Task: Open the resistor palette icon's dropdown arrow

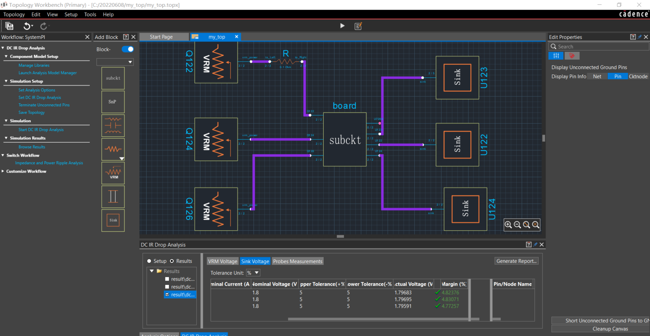Action: pos(121,158)
